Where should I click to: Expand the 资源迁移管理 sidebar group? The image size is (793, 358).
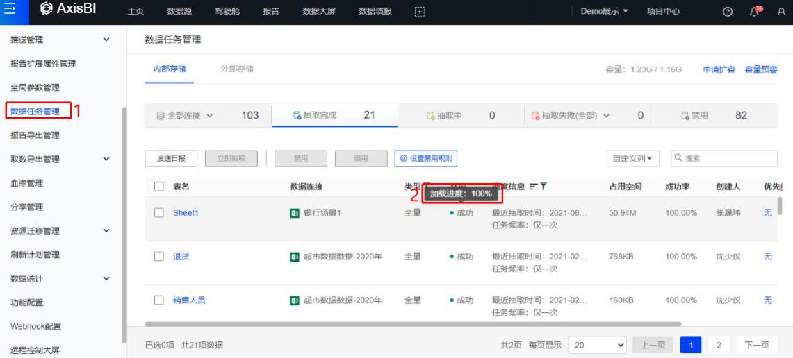click(x=106, y=231)
